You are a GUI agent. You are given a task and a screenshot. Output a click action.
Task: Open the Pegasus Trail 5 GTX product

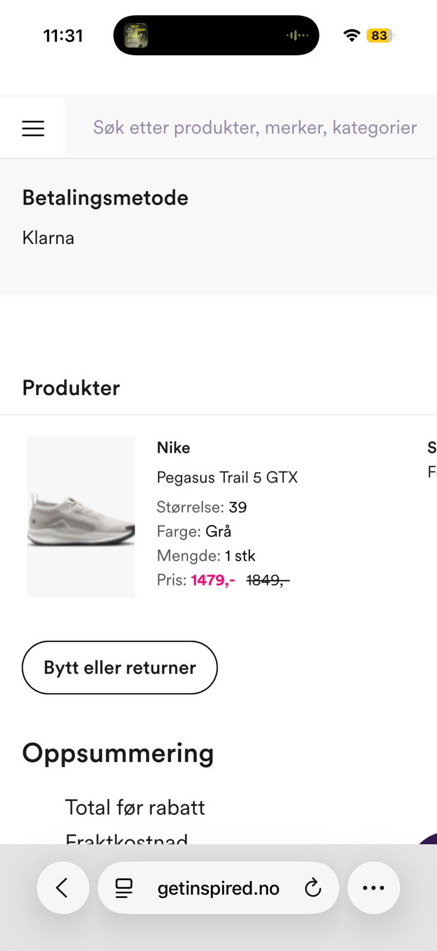coord(227,477)
